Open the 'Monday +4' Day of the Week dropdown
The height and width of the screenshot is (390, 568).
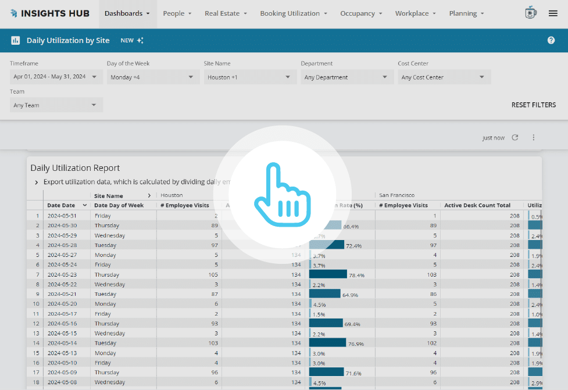(x=153, y=76)
